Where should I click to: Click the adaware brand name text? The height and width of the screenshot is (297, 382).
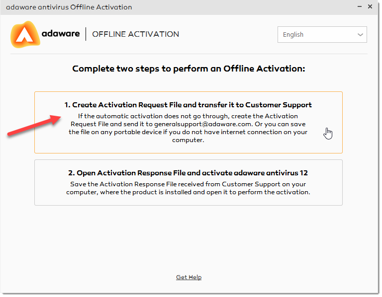[61, 34]
